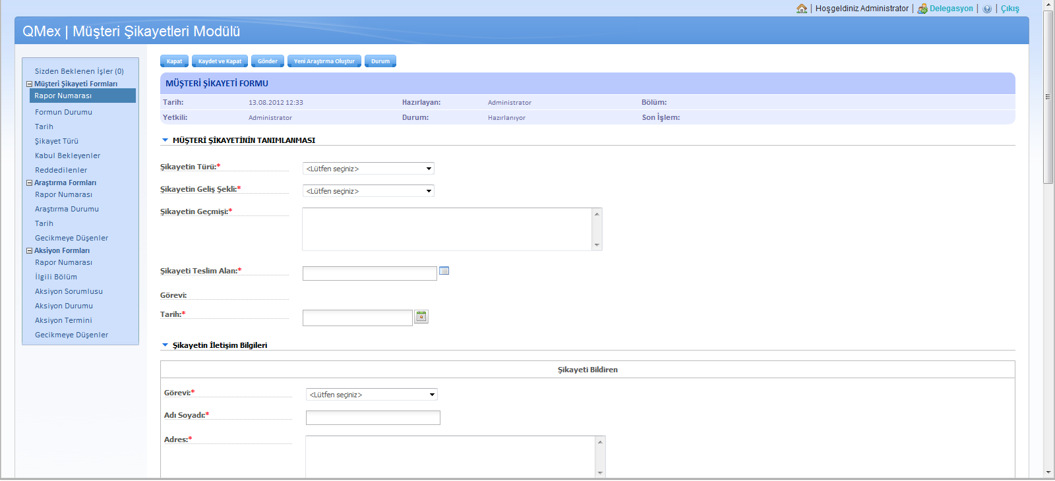Open Sizden Beklenen İşler (0)
This screenshot has width=1055, height=481.
coord(79,71)
